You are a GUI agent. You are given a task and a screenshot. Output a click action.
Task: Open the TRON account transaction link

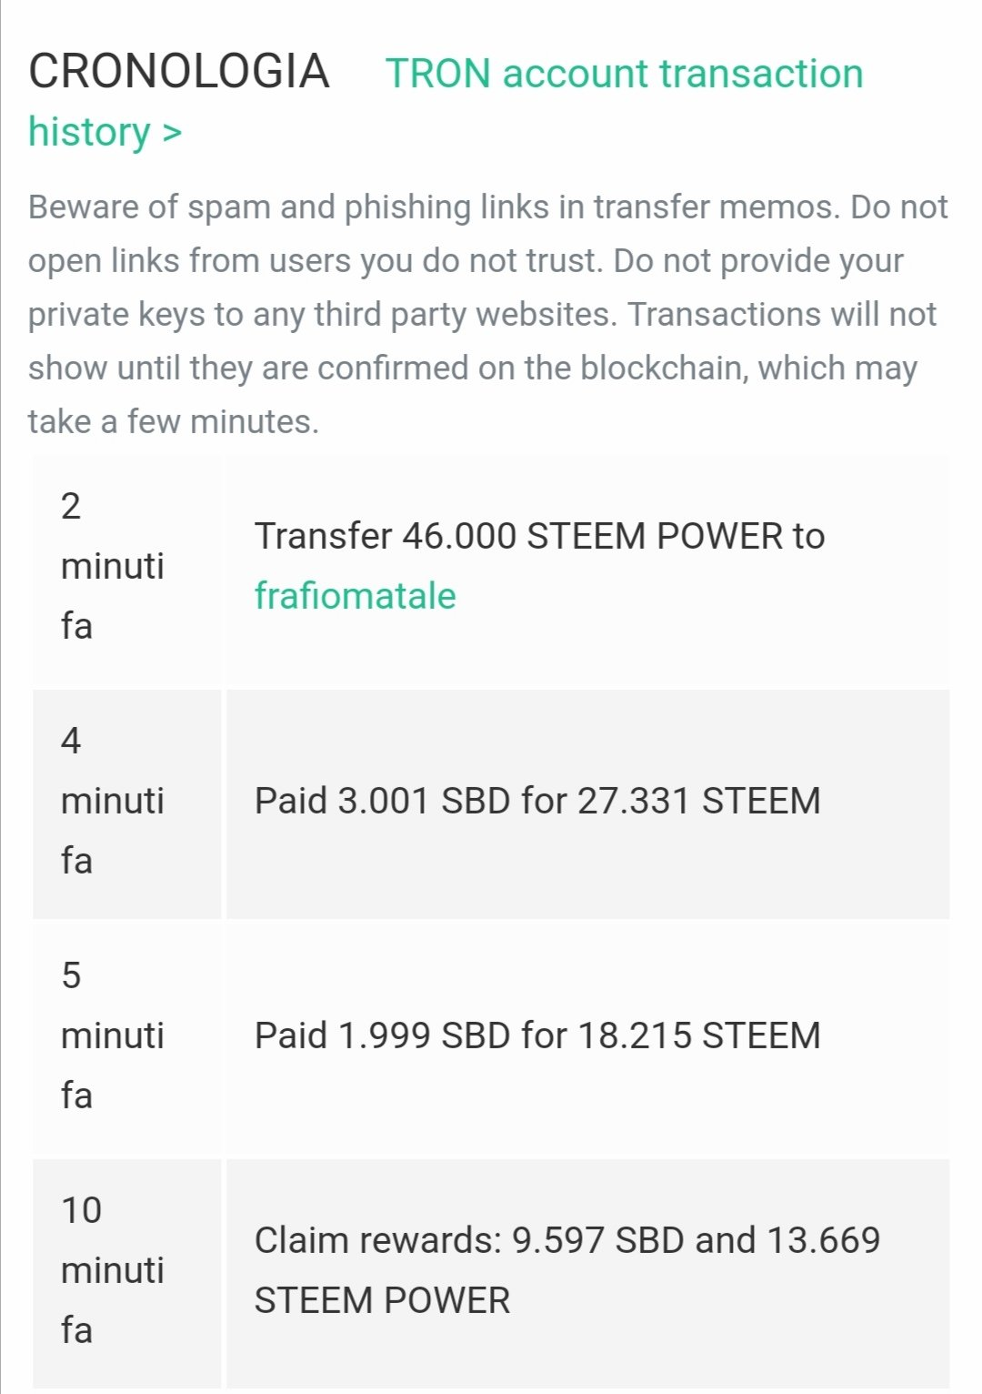pyautogui.click(x=624, y=74)
